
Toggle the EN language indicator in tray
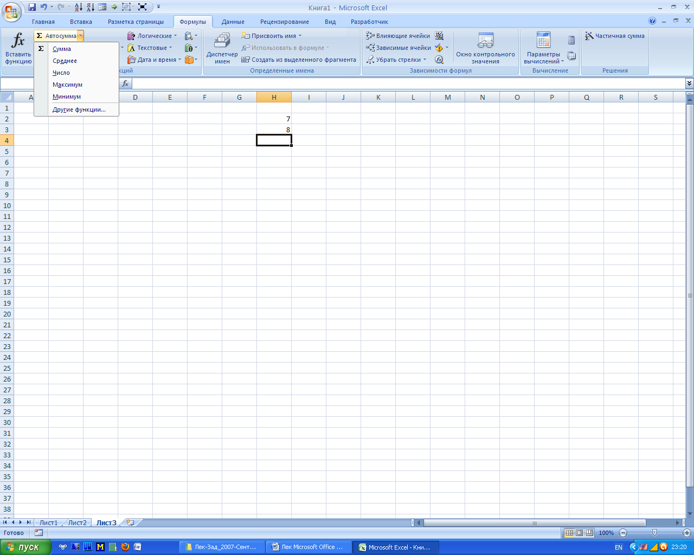click(619, 547)
